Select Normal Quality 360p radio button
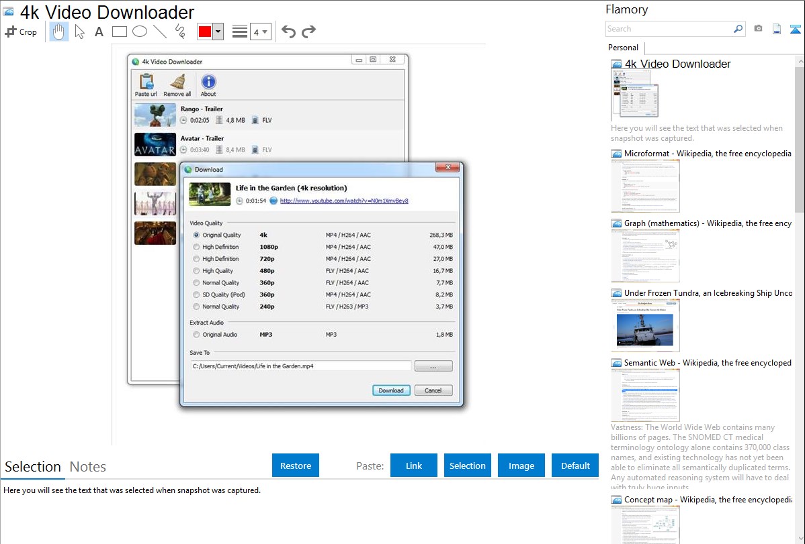The image size is (805, 544). pyautogui.click(x=196, y=283)
